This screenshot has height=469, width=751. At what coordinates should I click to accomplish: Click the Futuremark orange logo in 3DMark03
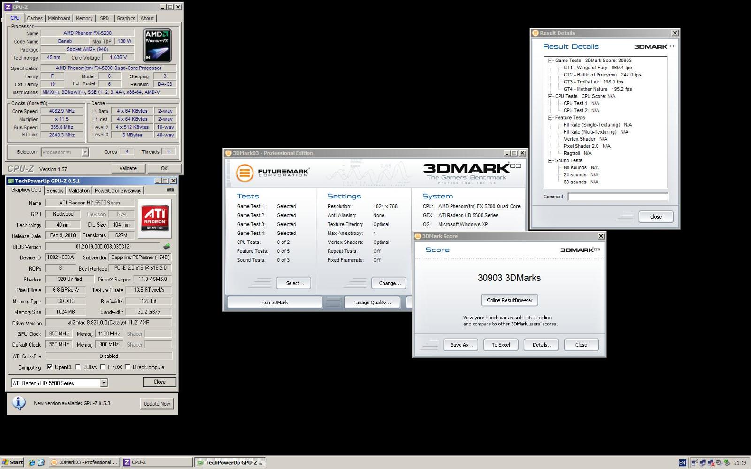point(244,173)
